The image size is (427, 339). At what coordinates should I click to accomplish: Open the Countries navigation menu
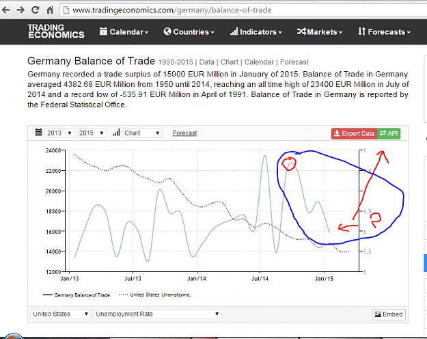tap(189, 32)
